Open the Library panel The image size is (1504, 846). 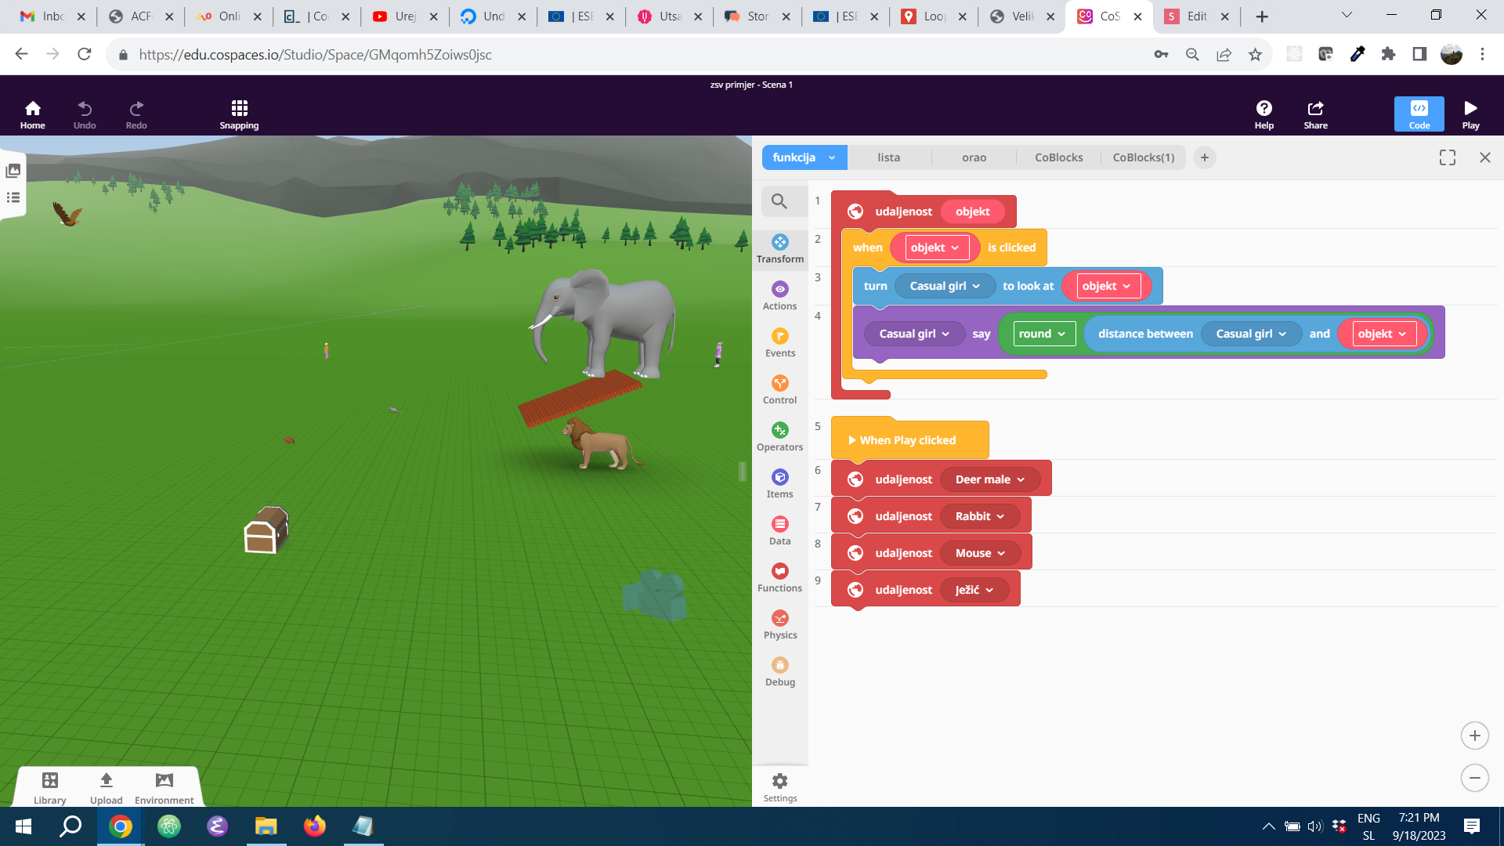pyautogui.click(x=49, y=786)
